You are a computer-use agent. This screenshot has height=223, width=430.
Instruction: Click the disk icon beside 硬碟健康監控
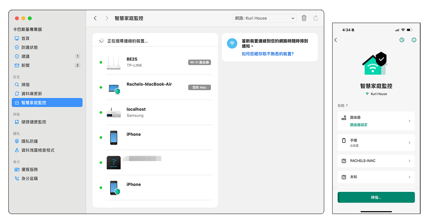[x=17, y=122]
